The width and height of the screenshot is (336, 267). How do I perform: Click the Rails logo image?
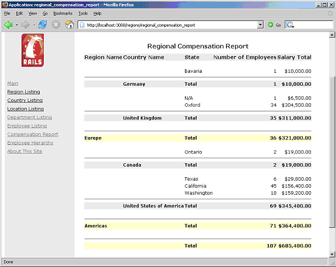point(33,50)
